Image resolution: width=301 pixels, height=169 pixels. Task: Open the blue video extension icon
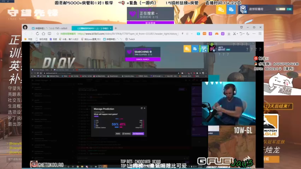[x=198, y=34]
